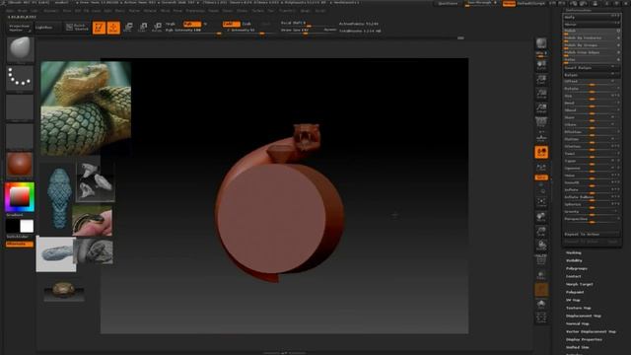This screenshot has width=631, height=355.
Task: Toggle the Zadd button
Action: [x=231, y=24]
